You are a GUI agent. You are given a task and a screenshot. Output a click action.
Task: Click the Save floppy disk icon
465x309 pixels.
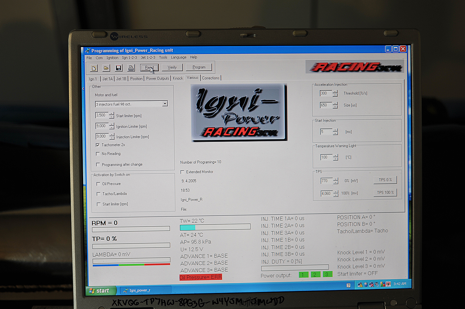119,68
